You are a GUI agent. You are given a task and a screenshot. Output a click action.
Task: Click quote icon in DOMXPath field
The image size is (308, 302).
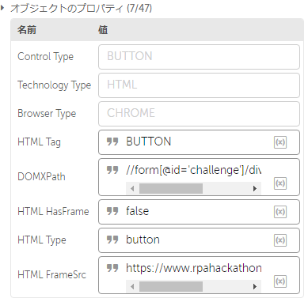point(112,170)
